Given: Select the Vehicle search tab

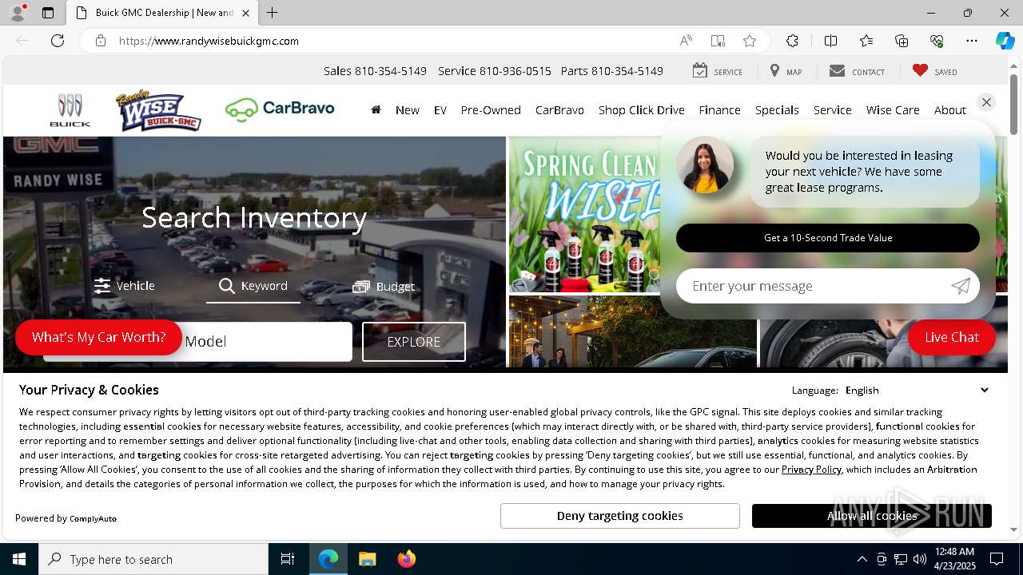Looking at the screenshot, I should (125, 286).
